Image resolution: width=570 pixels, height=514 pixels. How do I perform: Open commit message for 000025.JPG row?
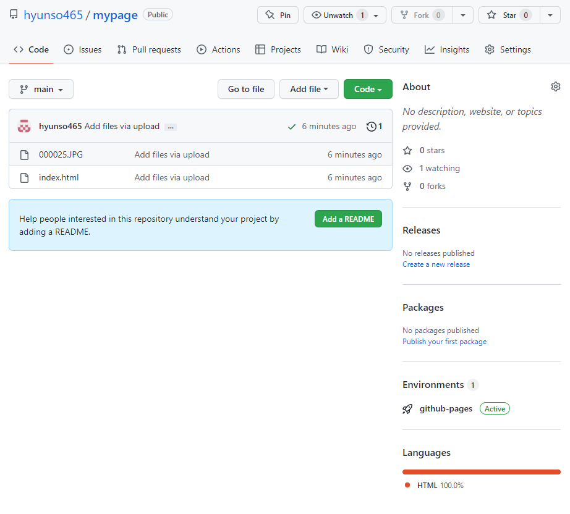click(172, 154)
